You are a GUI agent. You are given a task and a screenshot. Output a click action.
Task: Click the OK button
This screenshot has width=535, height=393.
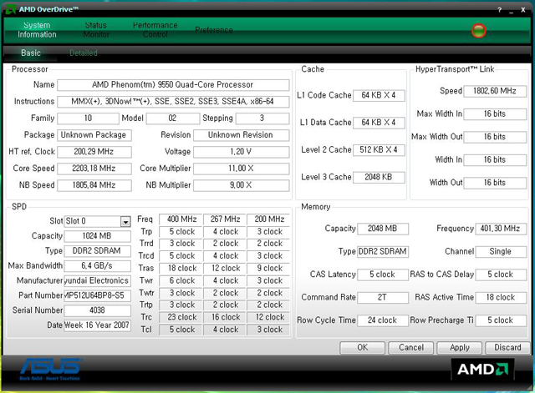tap(362, 348)
